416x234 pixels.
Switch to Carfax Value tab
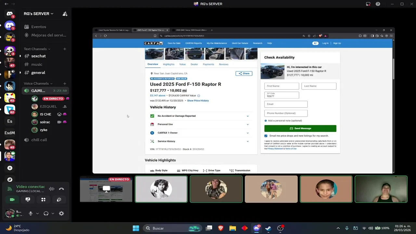(x=182, y=64)
